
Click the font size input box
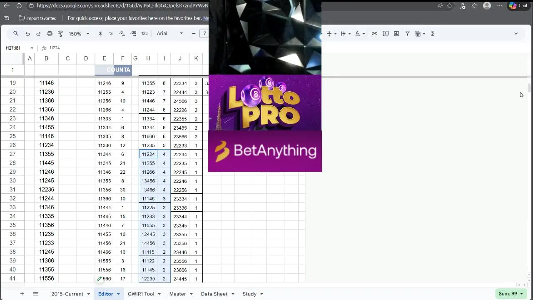[x=204, y=33]
